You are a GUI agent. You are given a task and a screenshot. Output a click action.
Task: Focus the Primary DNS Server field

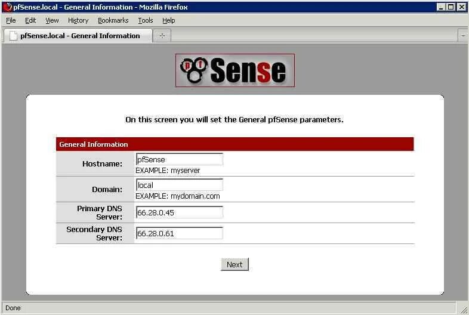tap(180, 212)
